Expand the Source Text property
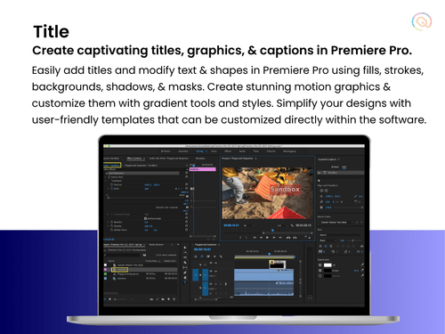This screenshot has height=334, width=445. (106, 177)
